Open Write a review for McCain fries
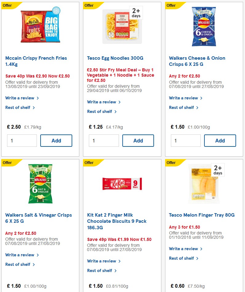 point(20,98)
